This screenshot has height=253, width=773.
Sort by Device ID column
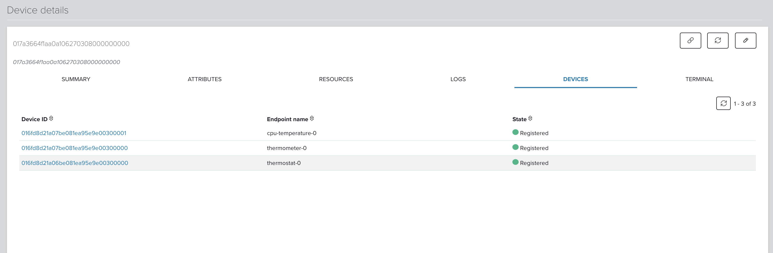[51, 118]
